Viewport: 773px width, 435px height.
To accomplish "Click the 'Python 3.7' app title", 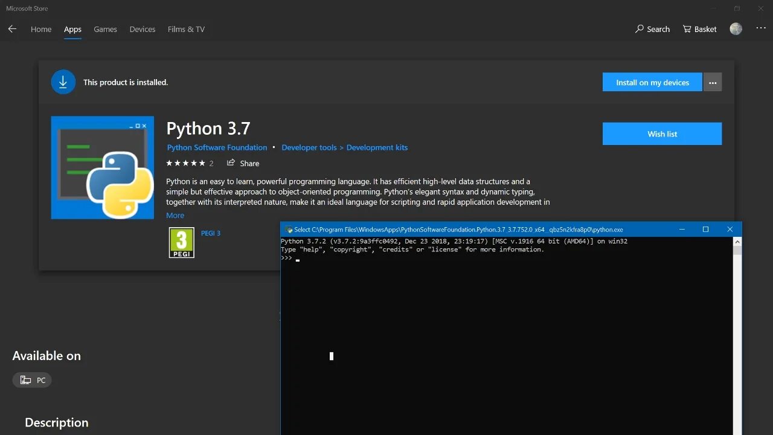I will point(208,128).
